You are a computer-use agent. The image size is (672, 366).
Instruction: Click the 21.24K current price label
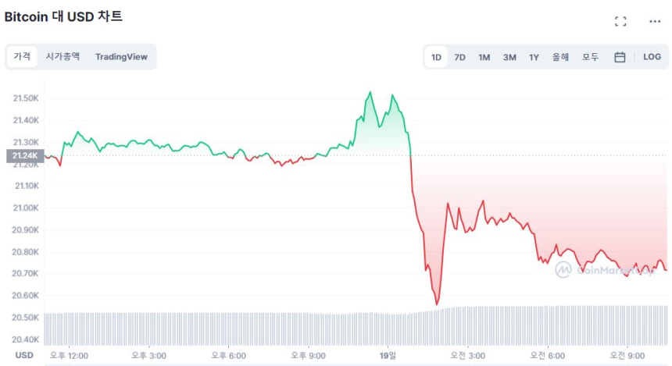point(24,155)
